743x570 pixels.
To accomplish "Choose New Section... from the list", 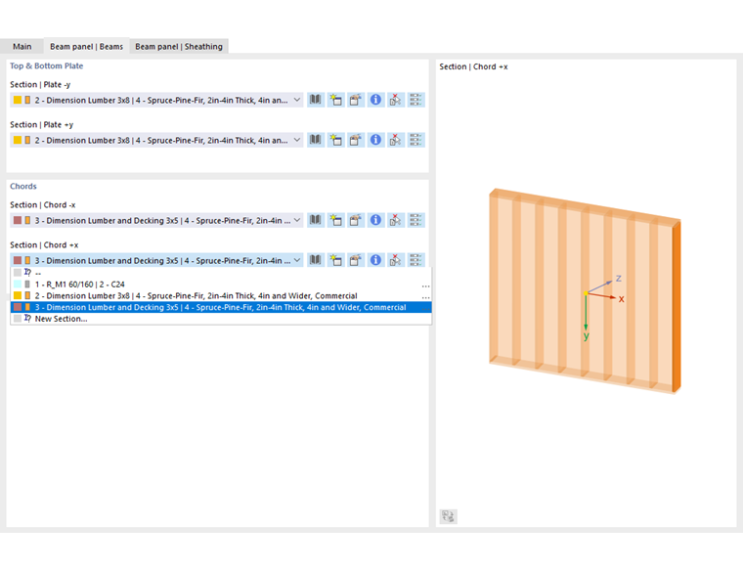I will click(x=221, y=319).
